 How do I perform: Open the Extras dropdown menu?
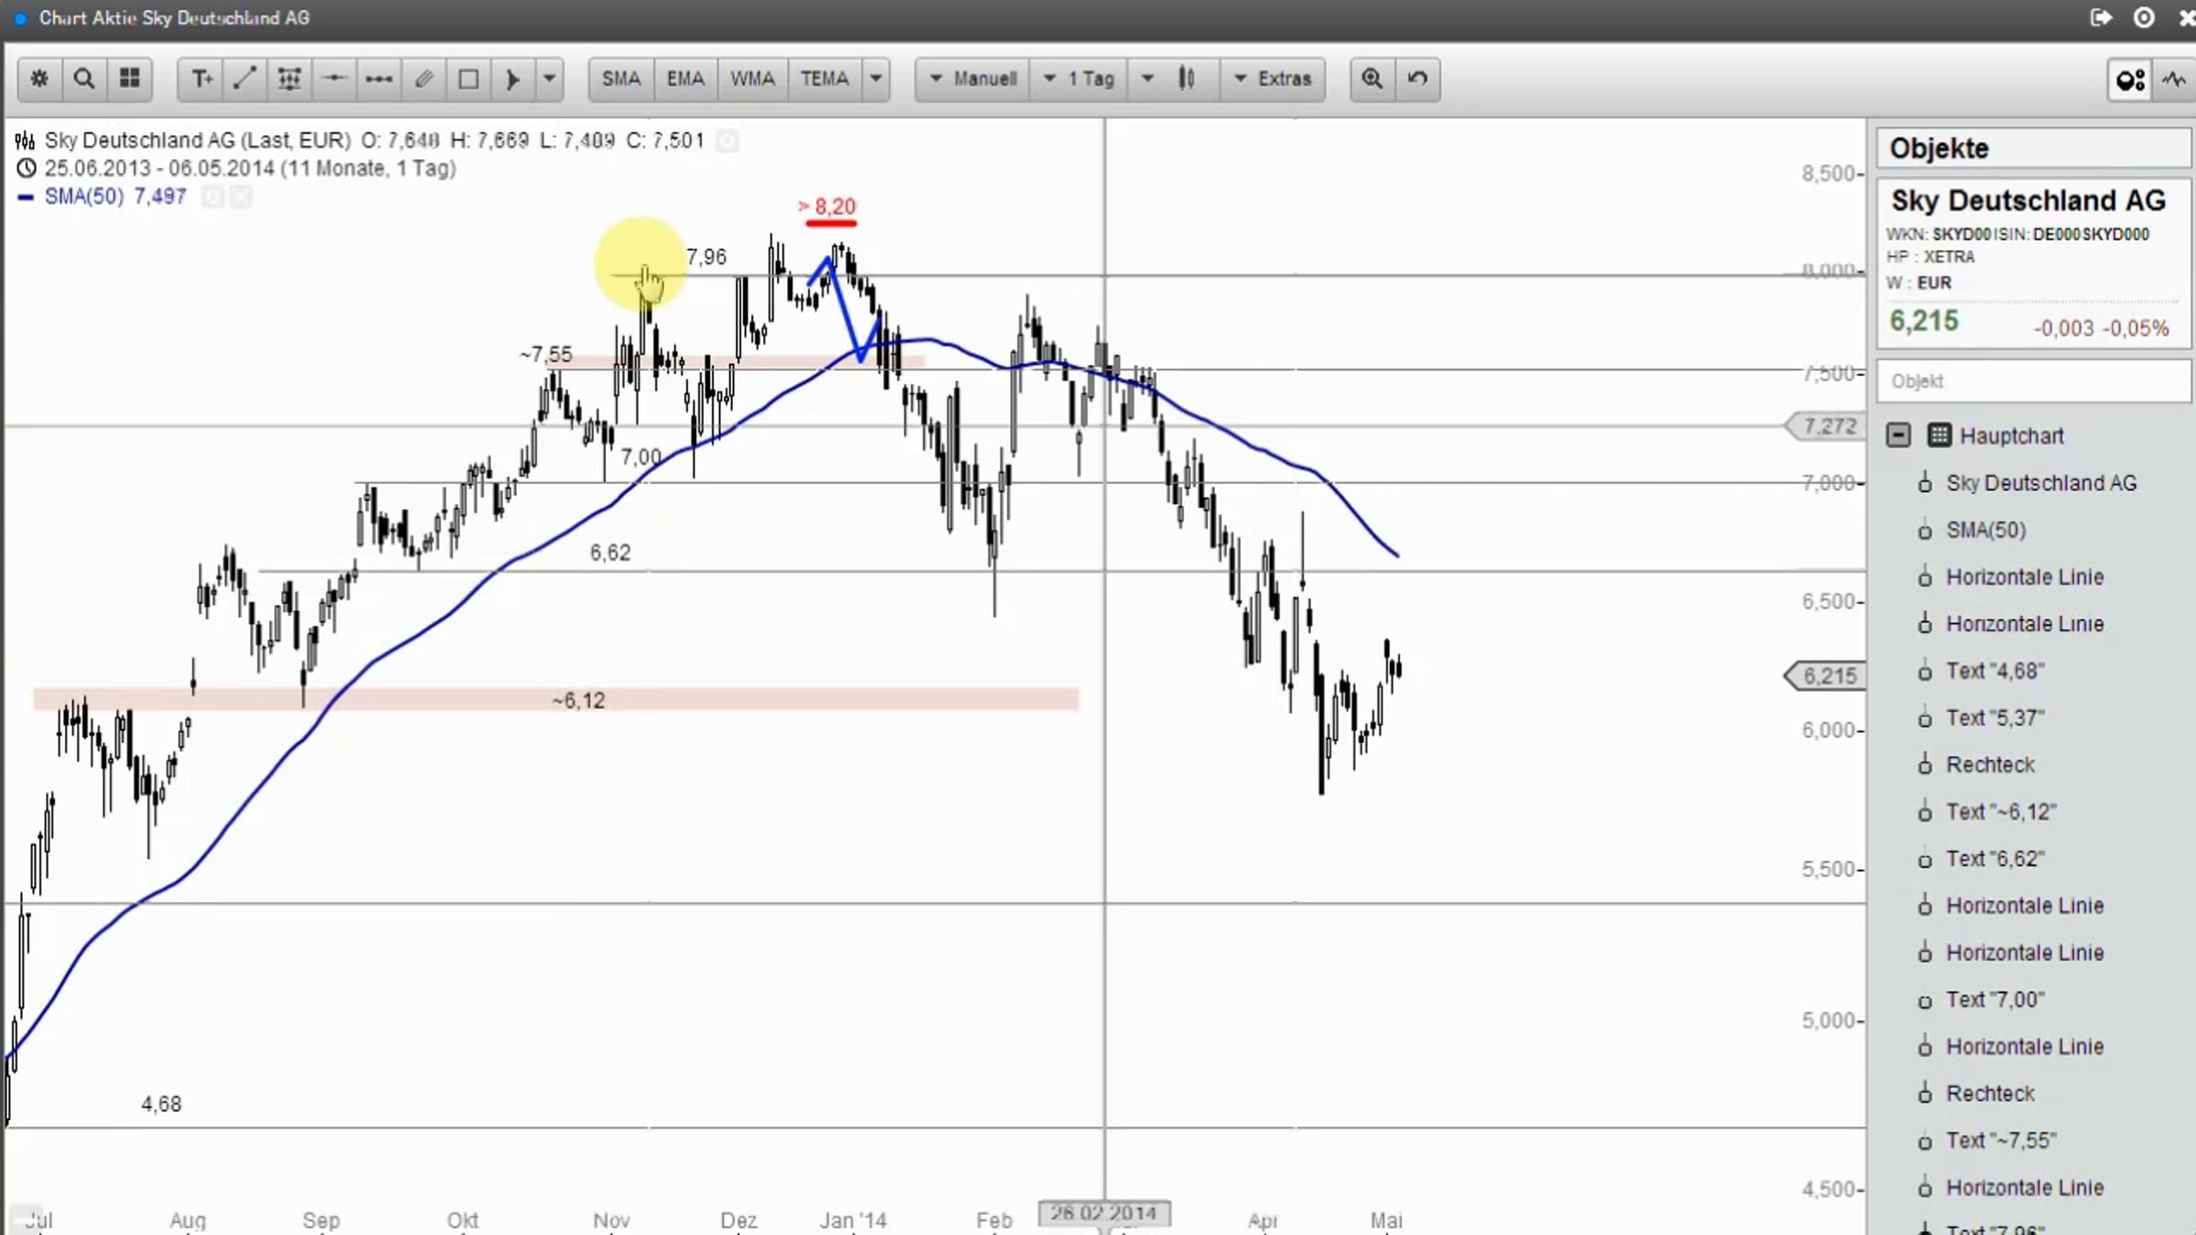coord(1272,79)
